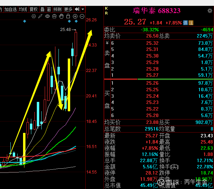
Task: Select sell level 2 price 25.28
Action: [x=152, y=69]
